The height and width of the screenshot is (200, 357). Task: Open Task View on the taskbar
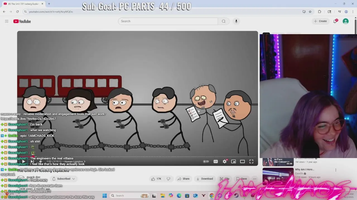pos(154,196)
